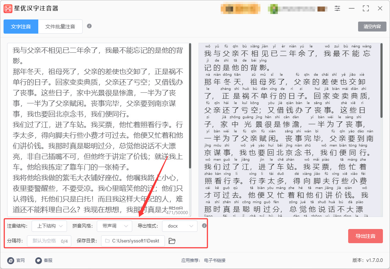Click the 应用推荐 label

click(x=191, y=260)
